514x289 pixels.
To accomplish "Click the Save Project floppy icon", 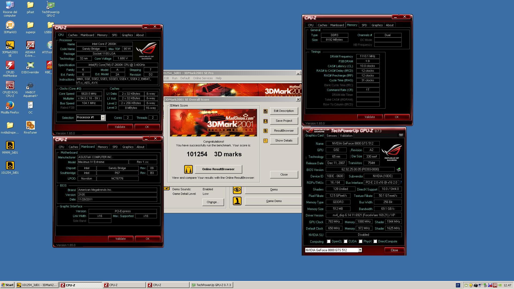I will click(x=265, y=121).
